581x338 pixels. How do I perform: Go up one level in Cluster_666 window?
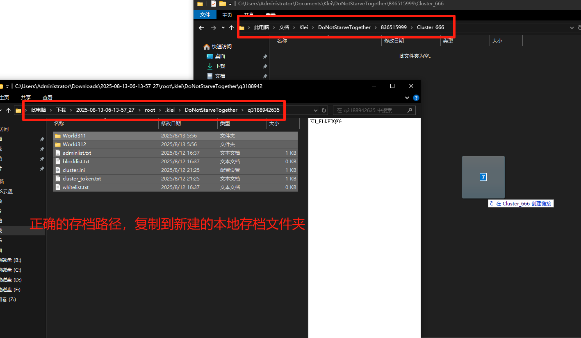231,27
